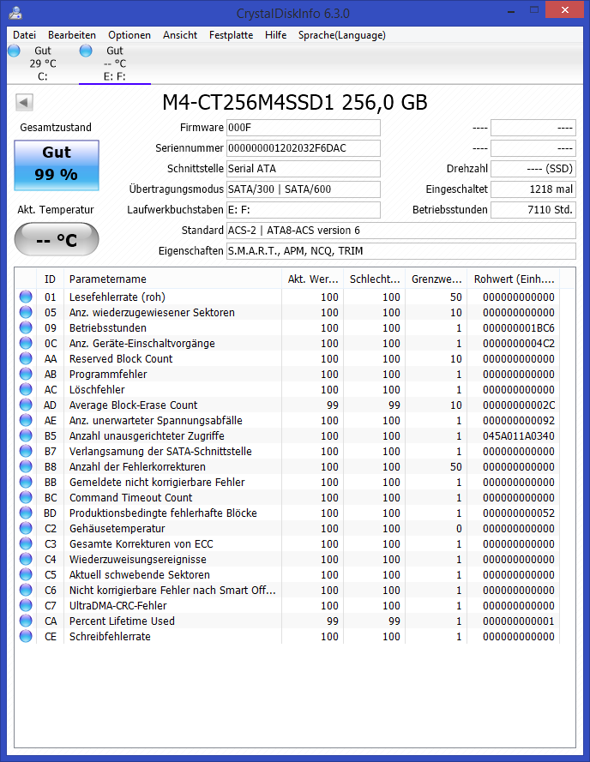Screen dimensions: 590x762
Task: Click status icon for Gemeldete nicht korrigierbare Fehler
Action: tap(26, 482)
